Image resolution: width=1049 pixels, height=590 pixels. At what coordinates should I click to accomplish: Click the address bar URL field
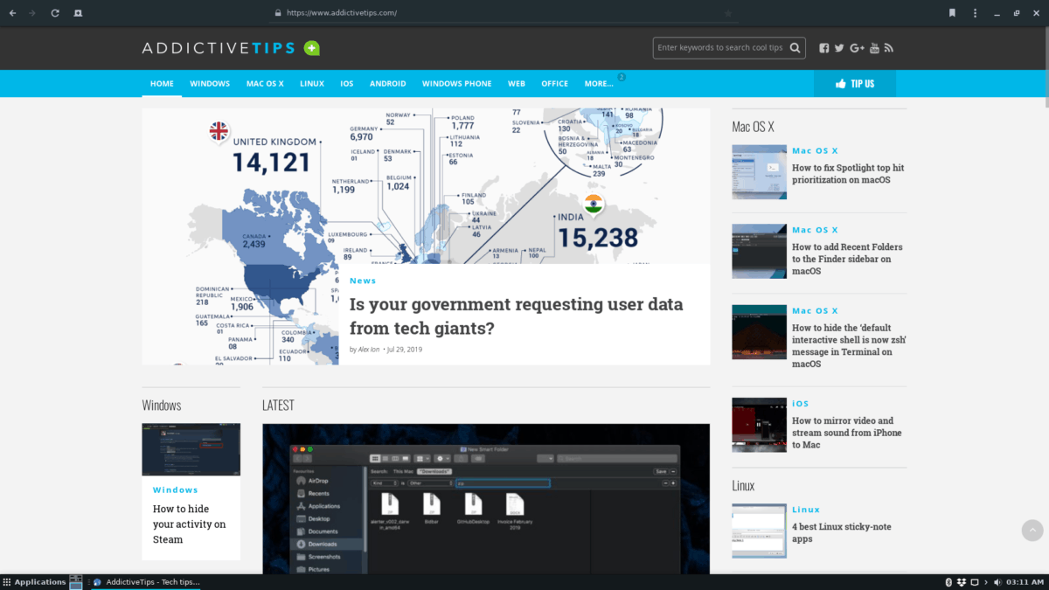(x=503, y=13)
